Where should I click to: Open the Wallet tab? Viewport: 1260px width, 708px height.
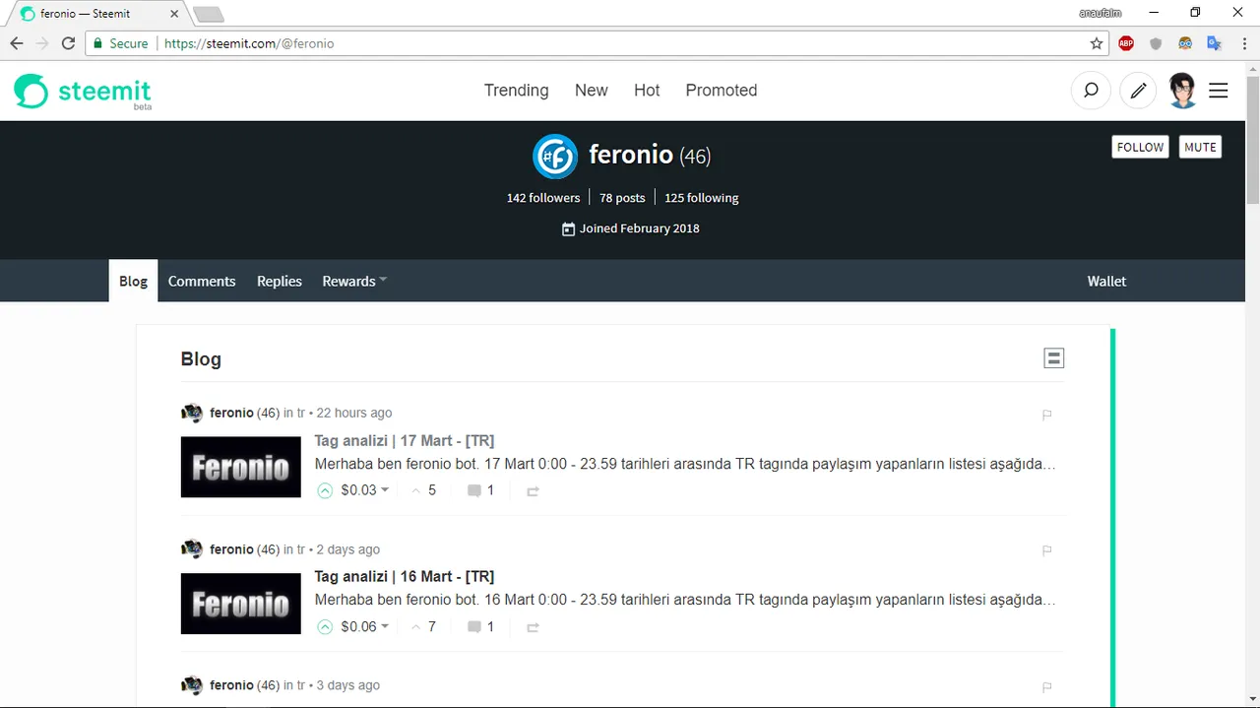click(x=1106, y=281)
